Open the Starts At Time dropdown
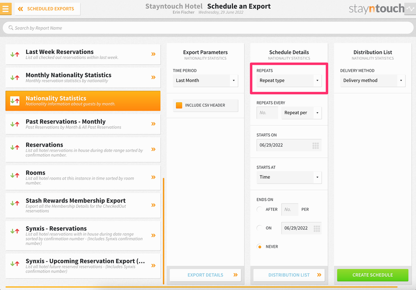Image resolution: width=416 pixels, height=290 pixels. pos(289,177)
